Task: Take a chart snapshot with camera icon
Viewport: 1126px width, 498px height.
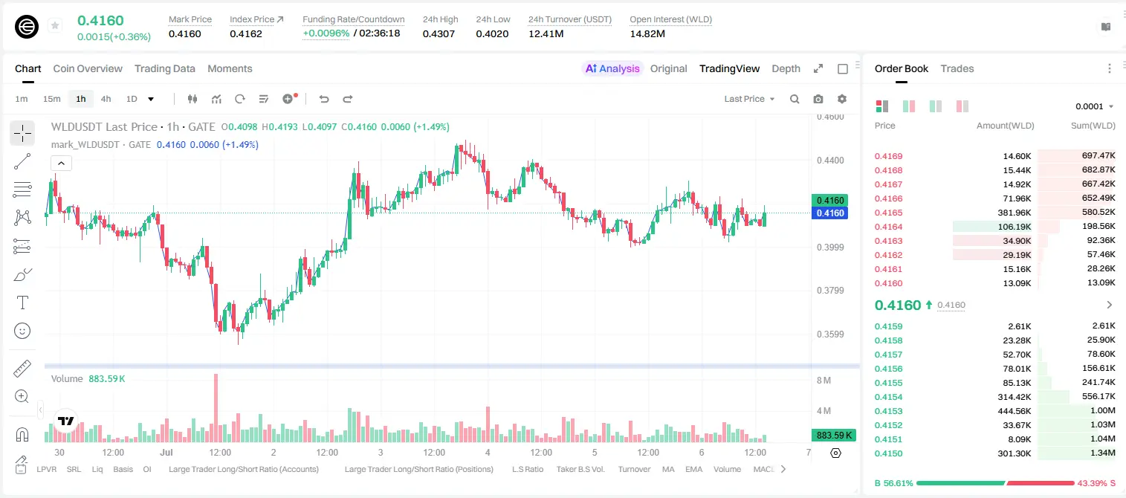Action: [x=818, y=99]
